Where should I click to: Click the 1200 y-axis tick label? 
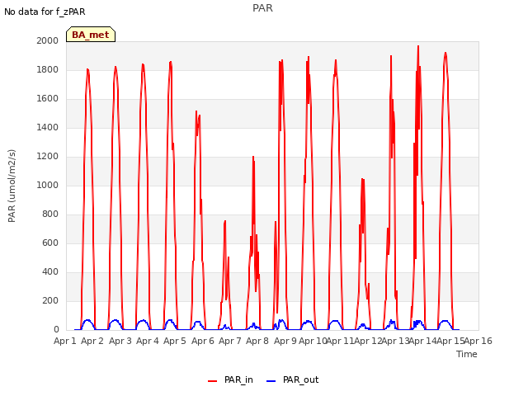pos(48,156)
